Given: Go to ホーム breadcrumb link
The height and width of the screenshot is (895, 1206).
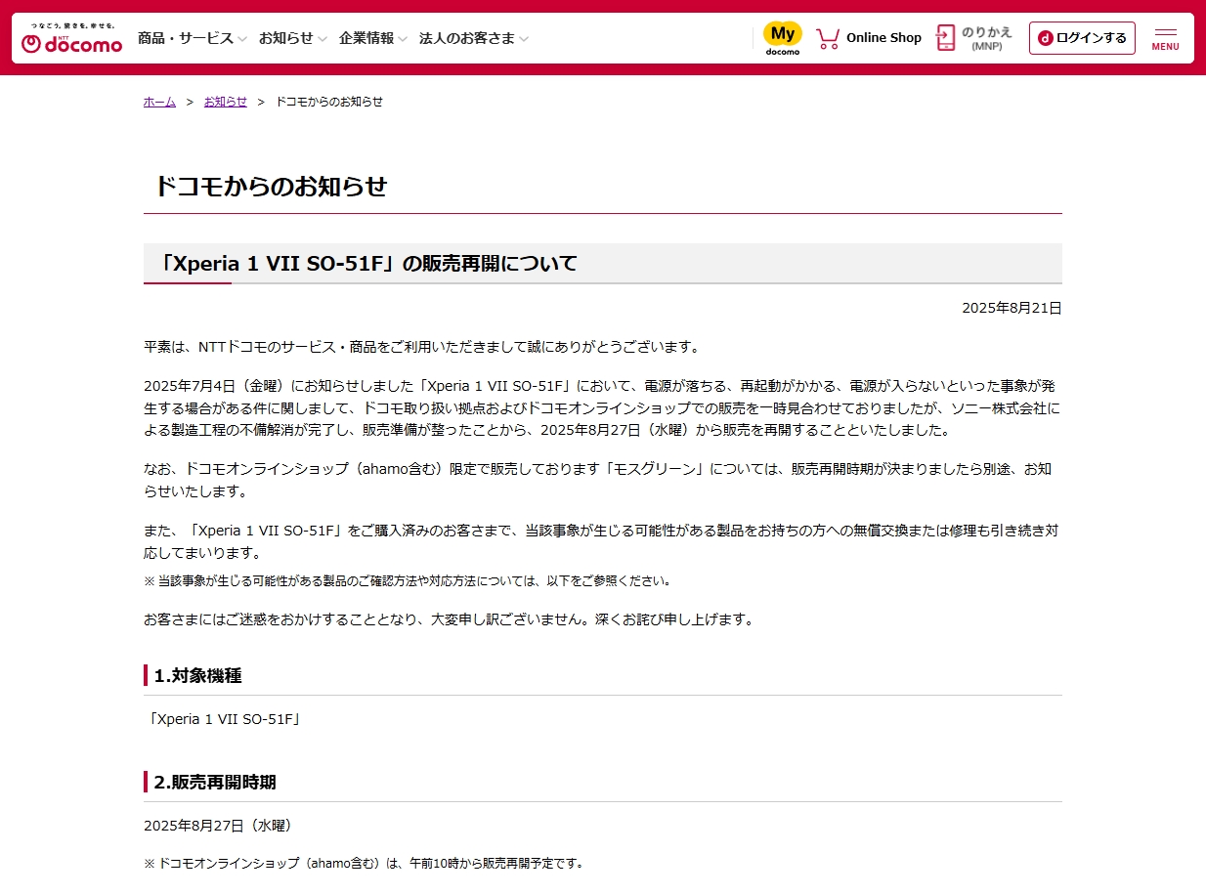Looking at the screenshot, I should 159,102.
